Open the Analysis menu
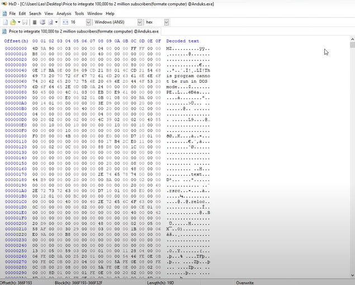This screenshot has width=355, height=285. tap(64, 13)
